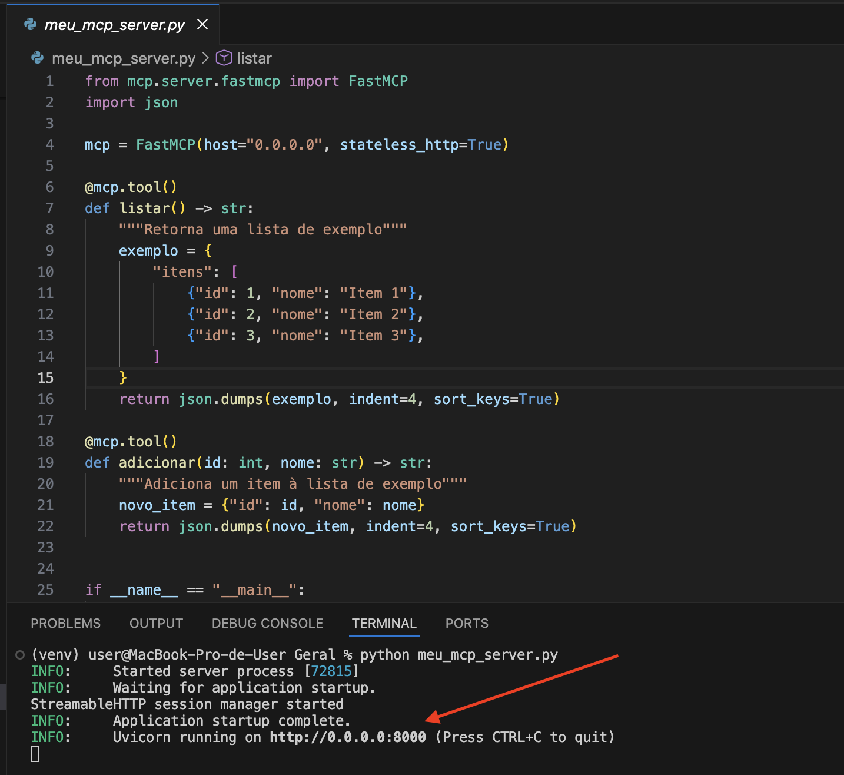Click the "Item 3" string
This screenshot has width=844, height=775.
(374, 336)
